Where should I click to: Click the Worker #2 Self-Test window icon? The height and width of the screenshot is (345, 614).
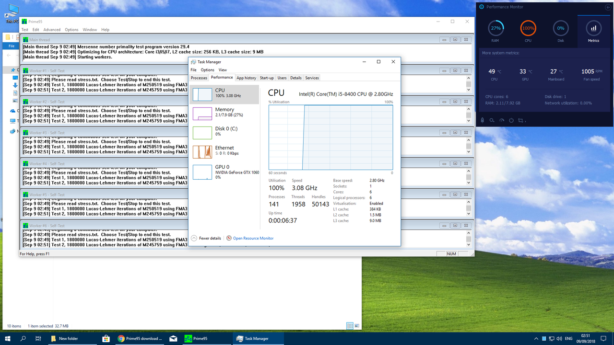tap(25, 102)
